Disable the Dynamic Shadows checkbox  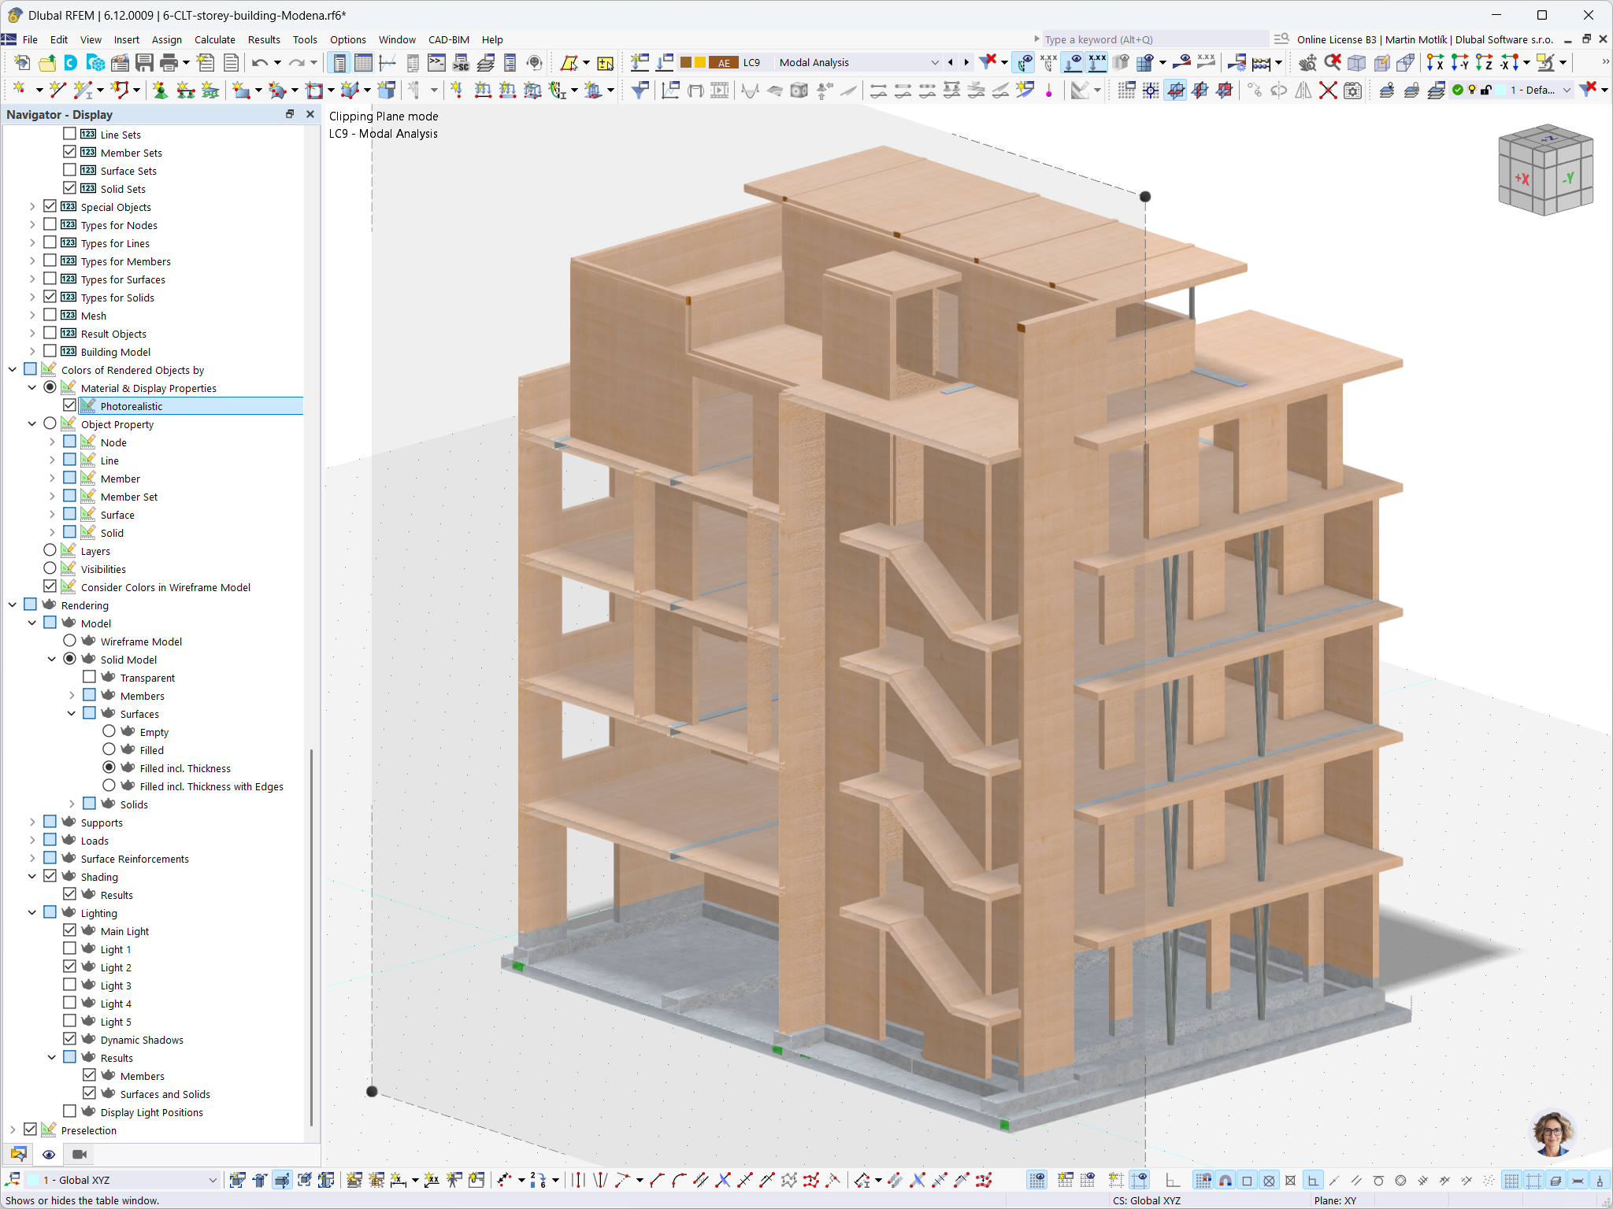[x=69, y=1039]
